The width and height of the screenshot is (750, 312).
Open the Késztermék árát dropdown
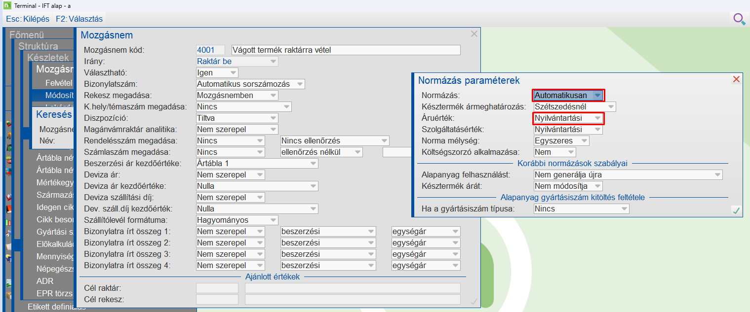point(568,186)
